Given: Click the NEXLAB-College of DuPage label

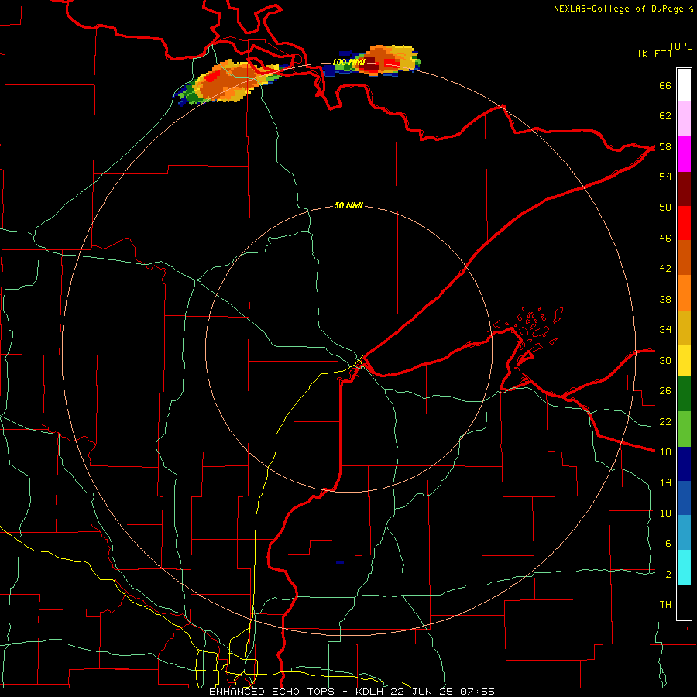Looking at the screenshot, I should click(x=618, y=9).
